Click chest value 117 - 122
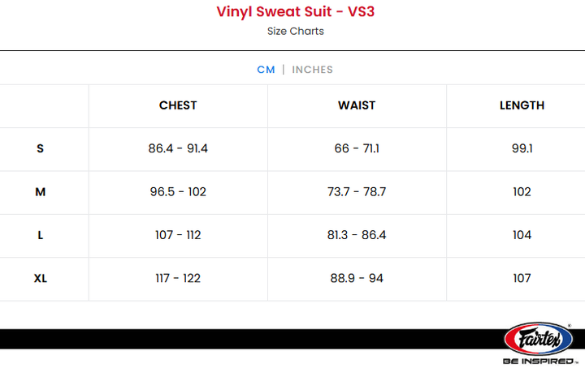Viewport: 585px width, 368px height. tap(178, 278)
